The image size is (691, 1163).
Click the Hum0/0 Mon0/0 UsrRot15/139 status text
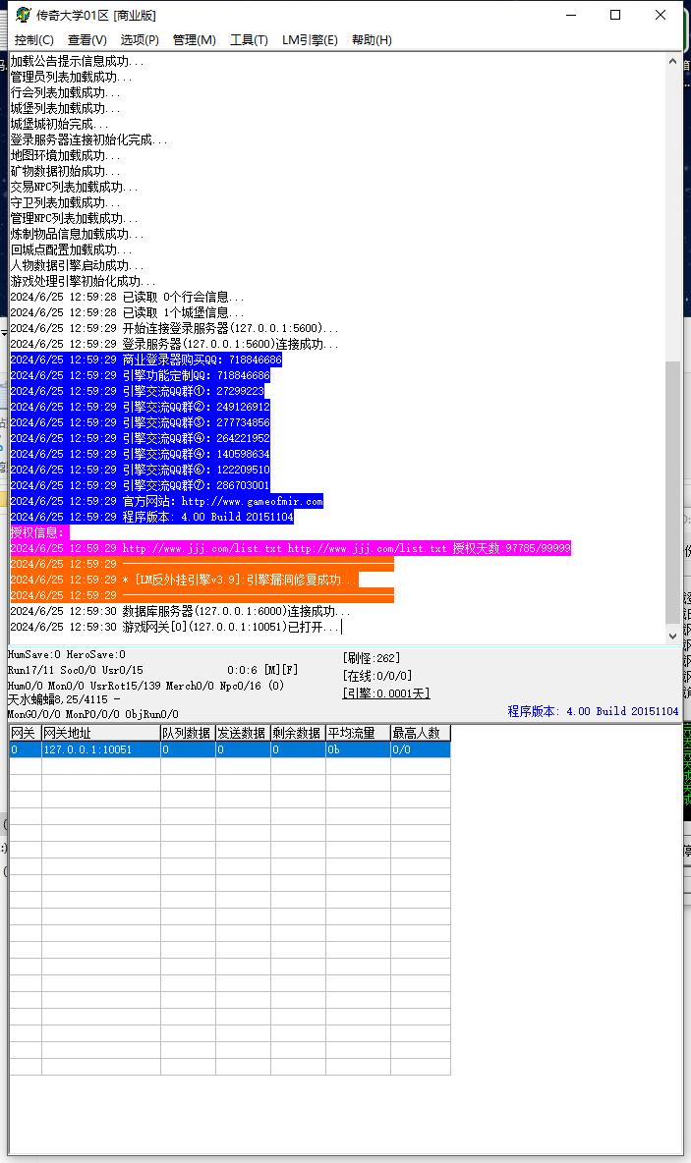pyautogui.click(x=145, y=686)
